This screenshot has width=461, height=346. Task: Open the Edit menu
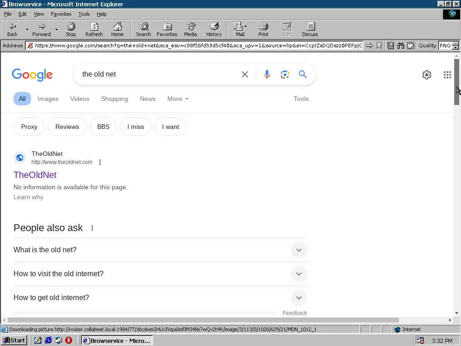click(x=23, y=14)
